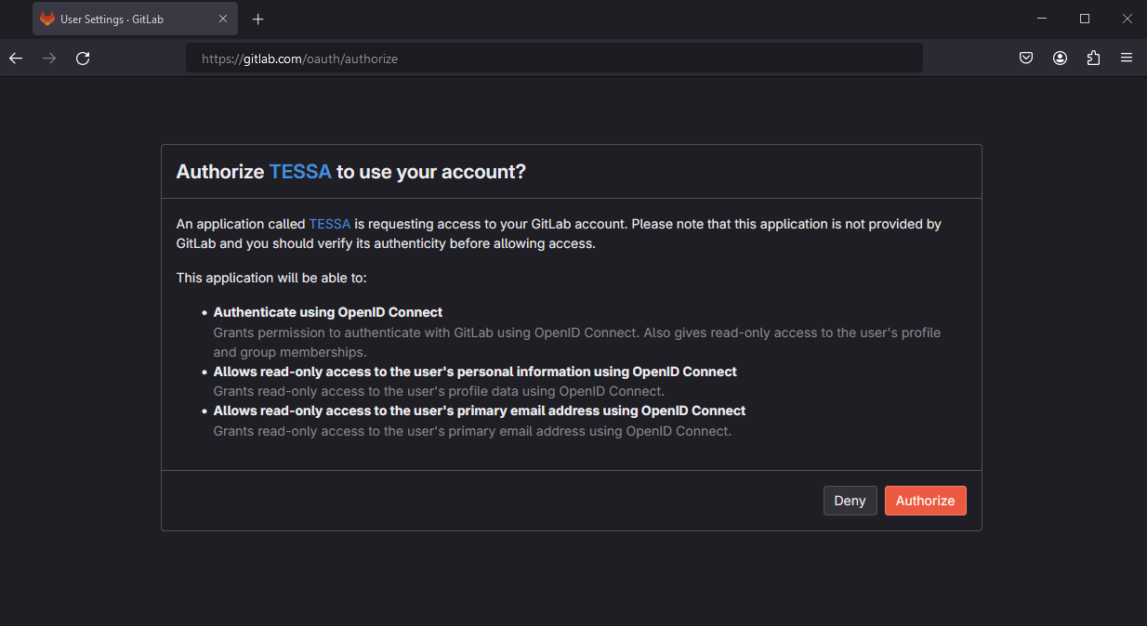1147x626 pixels.
Task: Open the Extensions puzzle-piece icon
Action: 1093,58
